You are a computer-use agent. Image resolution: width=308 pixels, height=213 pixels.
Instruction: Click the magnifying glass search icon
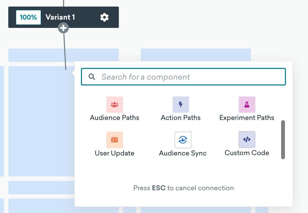click(92, 77)
